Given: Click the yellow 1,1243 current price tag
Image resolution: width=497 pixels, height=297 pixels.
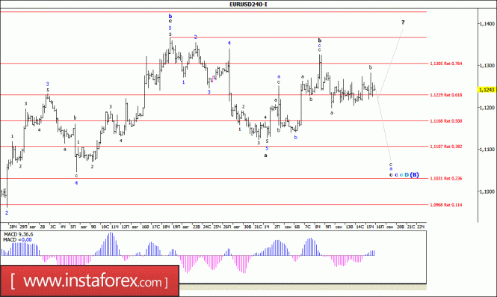Looking at the screenshot, I should pyautogui.click(x=487, y=90).
